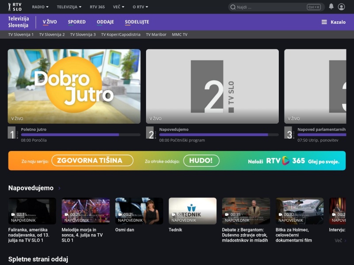Open the RTV 365 menu item
354x265 pixels.
pyautogui.click(x=97, y=7)
